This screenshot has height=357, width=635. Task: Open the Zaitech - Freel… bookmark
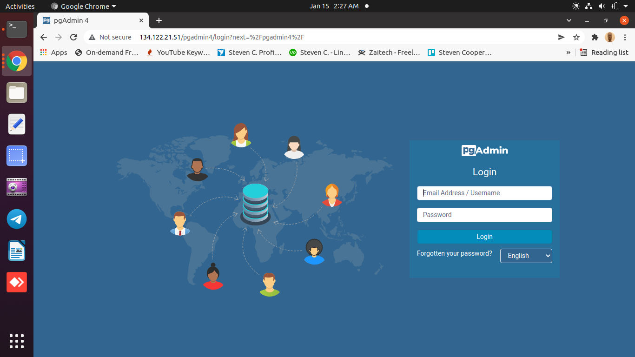[389, 53]
